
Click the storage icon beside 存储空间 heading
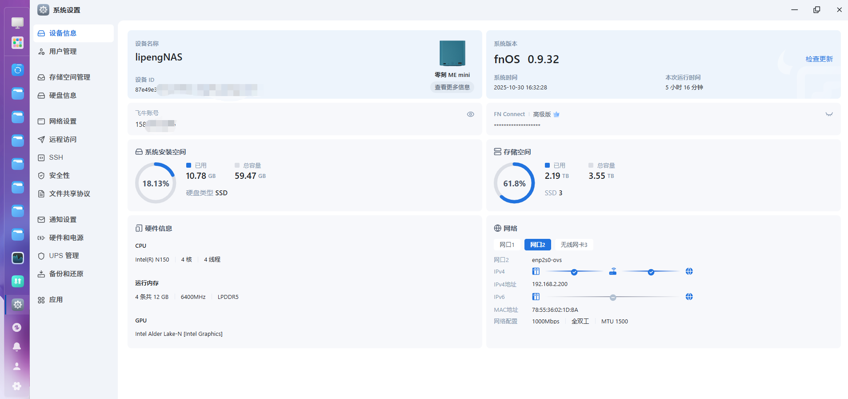(497, 152)
